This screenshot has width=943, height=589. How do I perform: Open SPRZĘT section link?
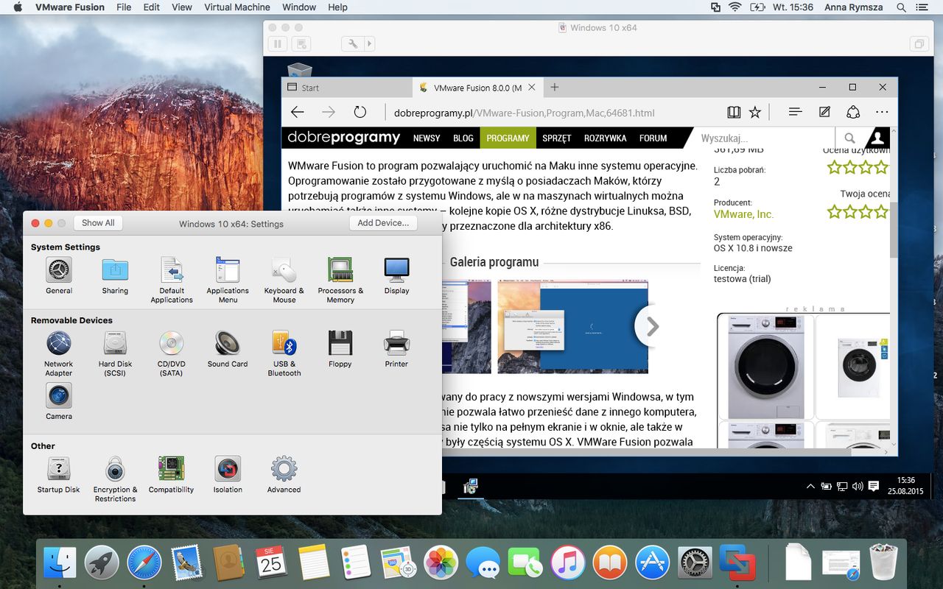point(557,138)
